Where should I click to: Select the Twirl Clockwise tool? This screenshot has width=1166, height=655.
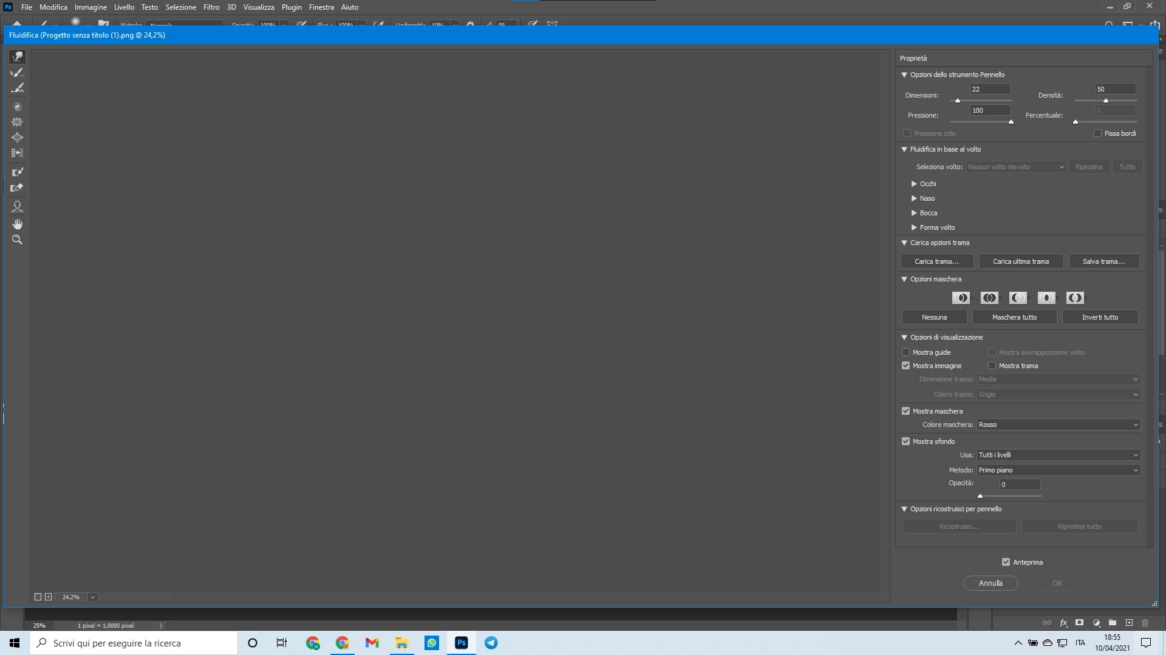click(17, 107)
